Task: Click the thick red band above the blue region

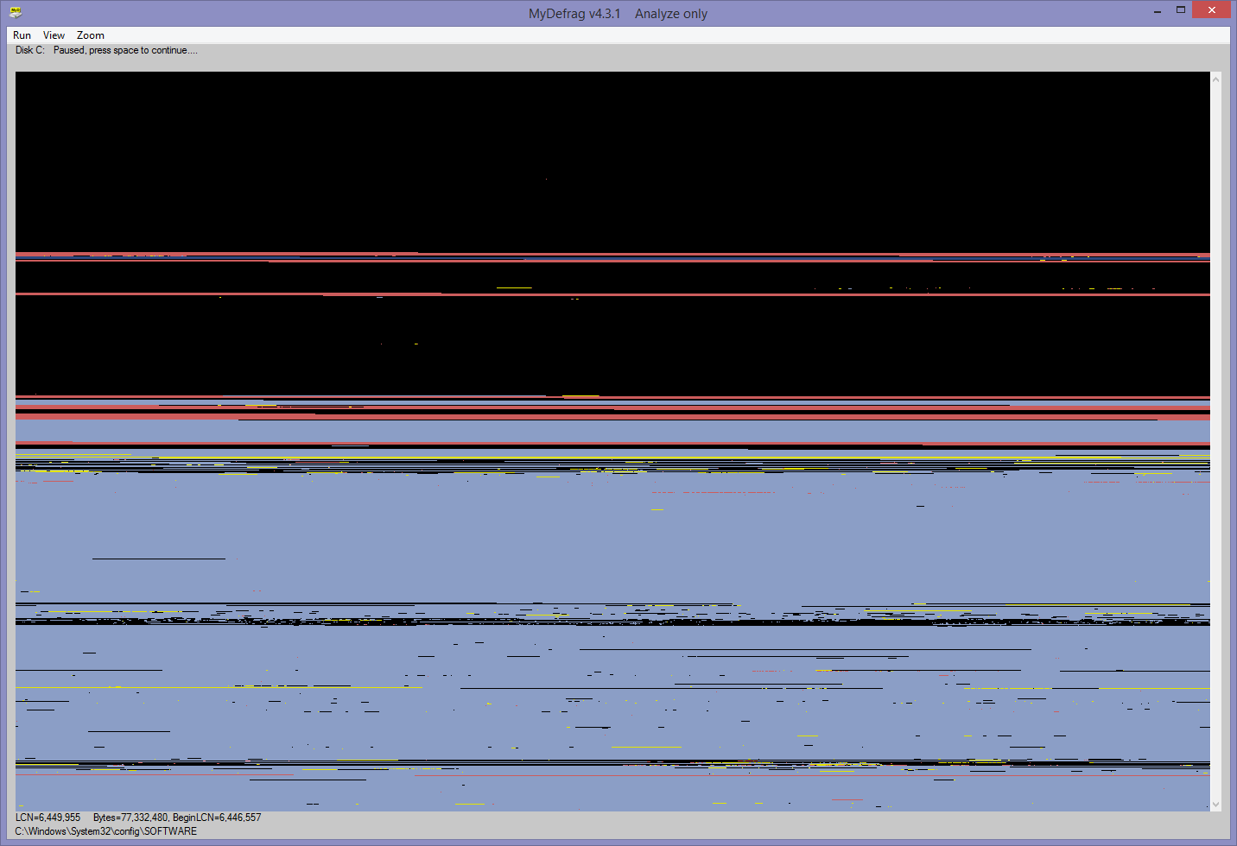Action: (x=605, y=409)
